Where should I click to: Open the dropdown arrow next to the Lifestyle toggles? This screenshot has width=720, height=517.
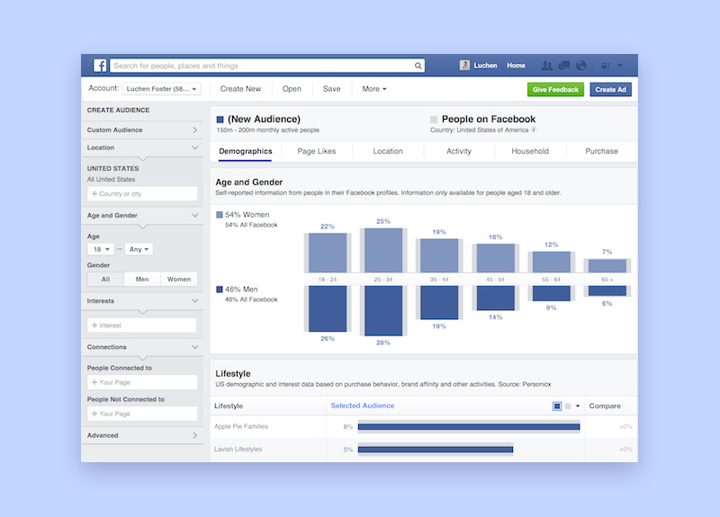point(578,406)
